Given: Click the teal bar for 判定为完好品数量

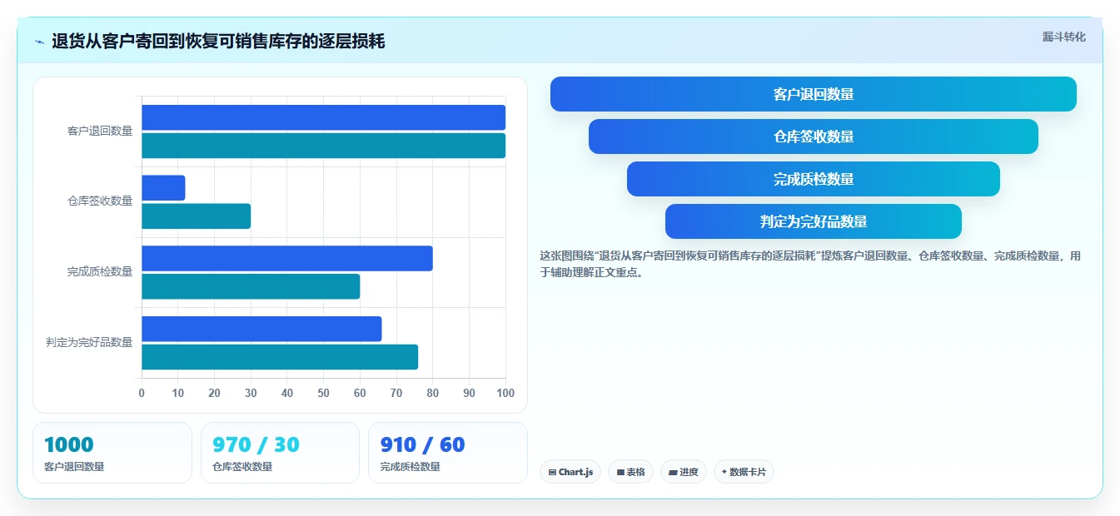Looking at the screenshot, I should point(280,357).
